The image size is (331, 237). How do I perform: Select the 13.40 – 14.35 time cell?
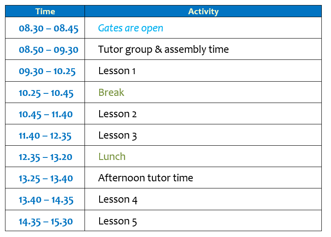click(x=46, y=200)
